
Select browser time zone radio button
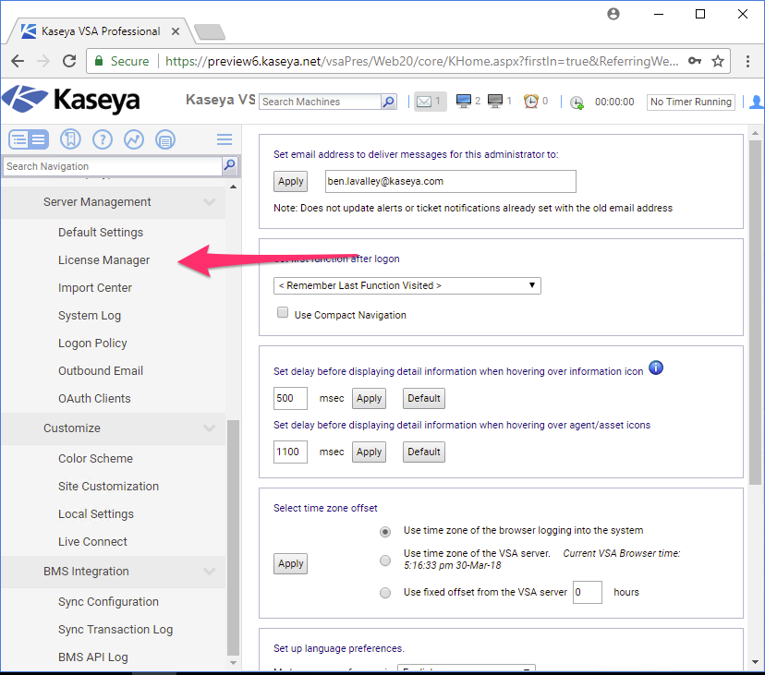point(385,532)
